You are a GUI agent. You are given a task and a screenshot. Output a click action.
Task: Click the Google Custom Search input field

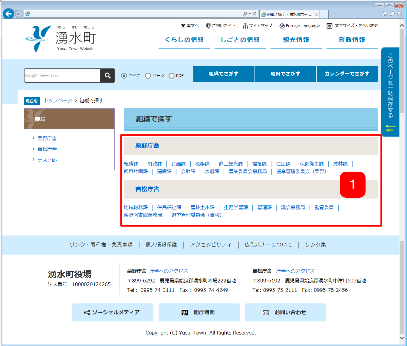pyautogui.click(x=62, y=75)
